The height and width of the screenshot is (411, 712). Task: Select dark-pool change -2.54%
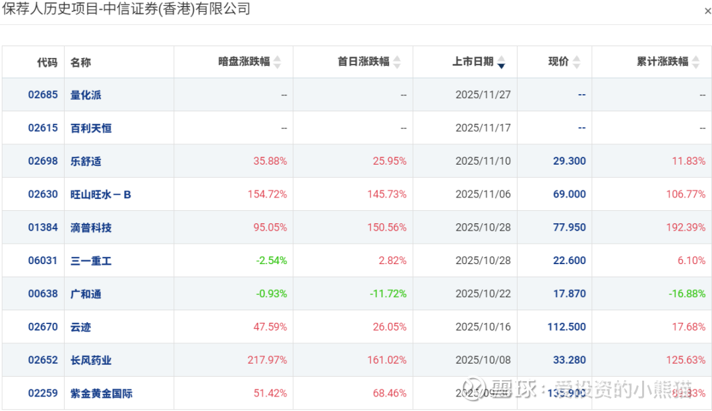point(272,260)
